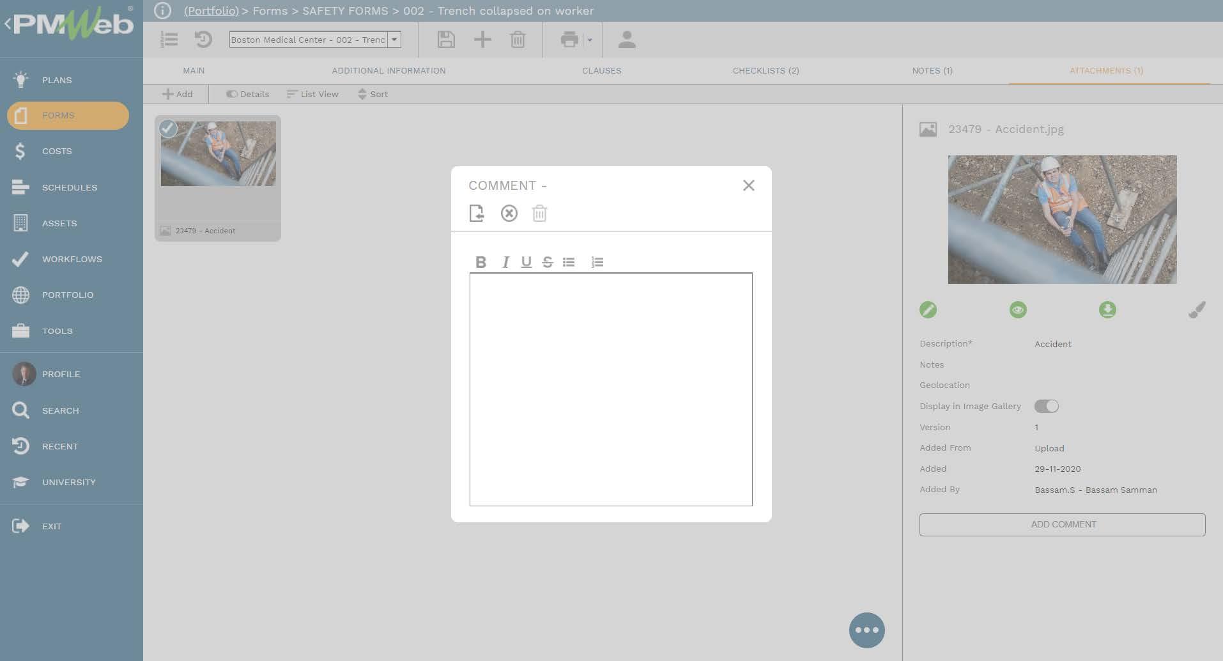The image size is (1223, 661).
Task: Click the Bold formatting icon
Action: point(481,262)
